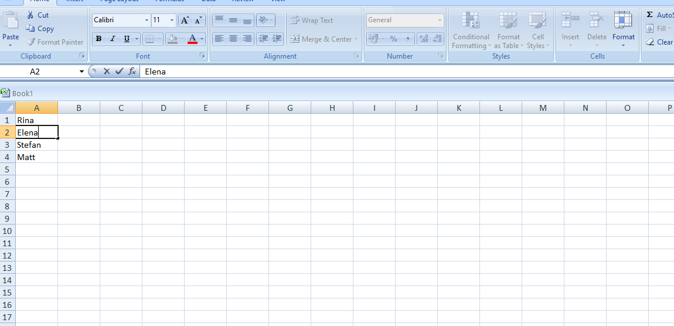Increase font size with Grow Font
The image size is (674, 326).
(x=185, y=20)
